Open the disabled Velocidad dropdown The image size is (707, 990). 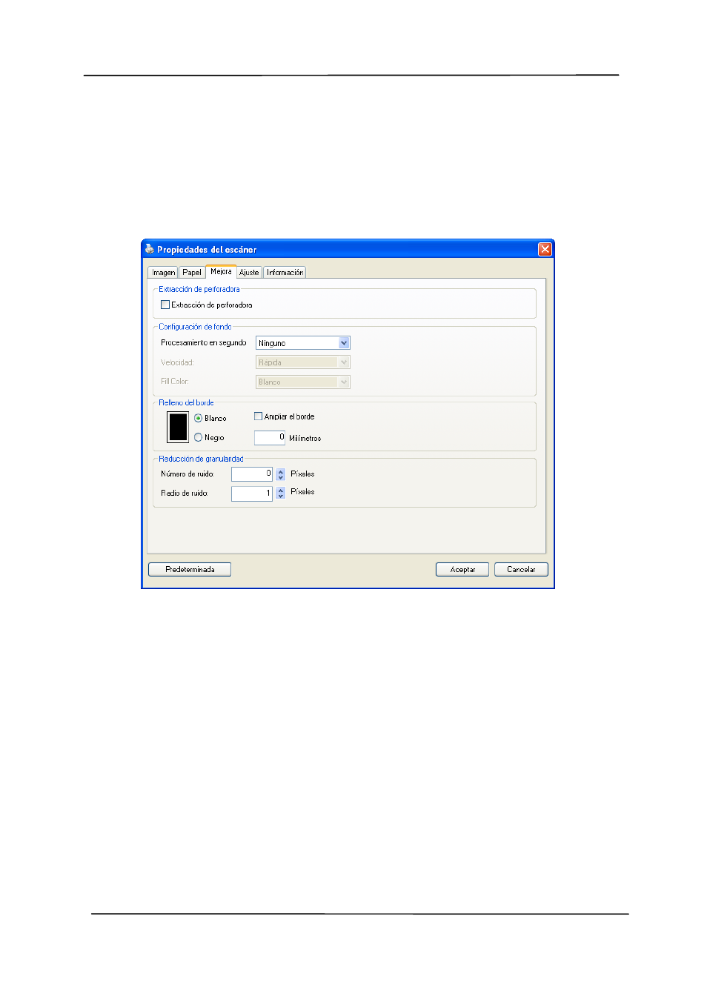tap(303, 362)
